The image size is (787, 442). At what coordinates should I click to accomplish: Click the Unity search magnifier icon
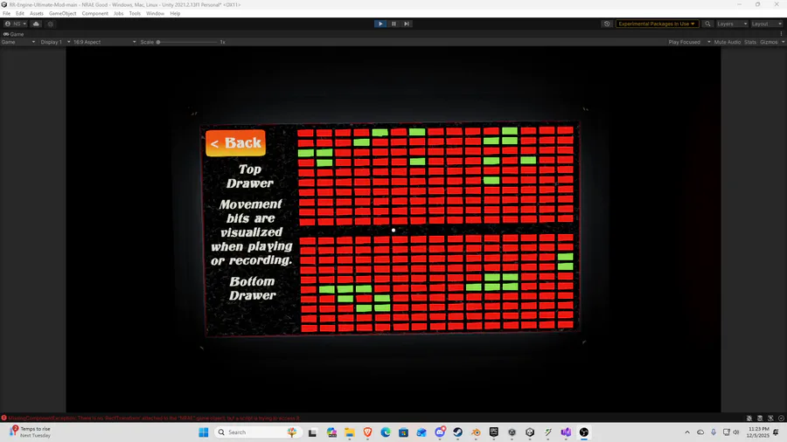click(707, 24)
